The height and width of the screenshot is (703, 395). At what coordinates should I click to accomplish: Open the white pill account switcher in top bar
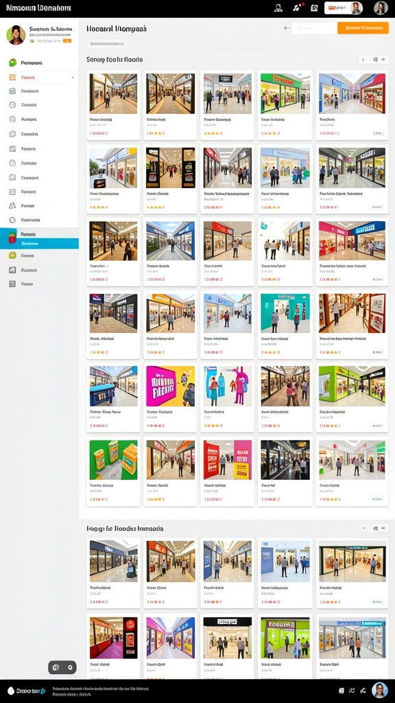(x=344, y=8)
